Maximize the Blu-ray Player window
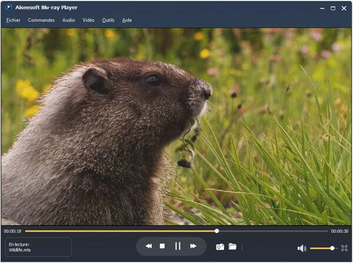Screen dimensions: 353x263 pyautogui.click(x=333, y=8)
